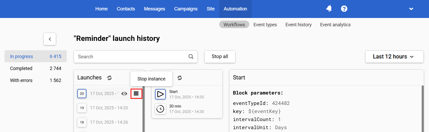Image resolution: width=429 pixels, height=132 pixels.
Task: Click the eventTypeId value 424482
Action: pos(281,103)
